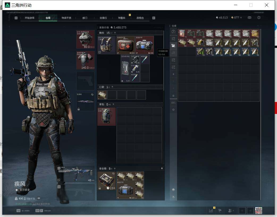Click the warehouse sidebar settings gear

(173, 110)
